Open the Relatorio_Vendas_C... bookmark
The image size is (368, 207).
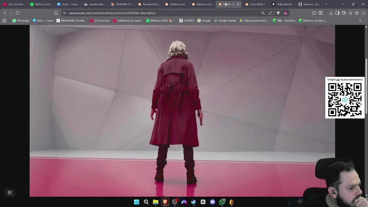click(x=313, y=20)
